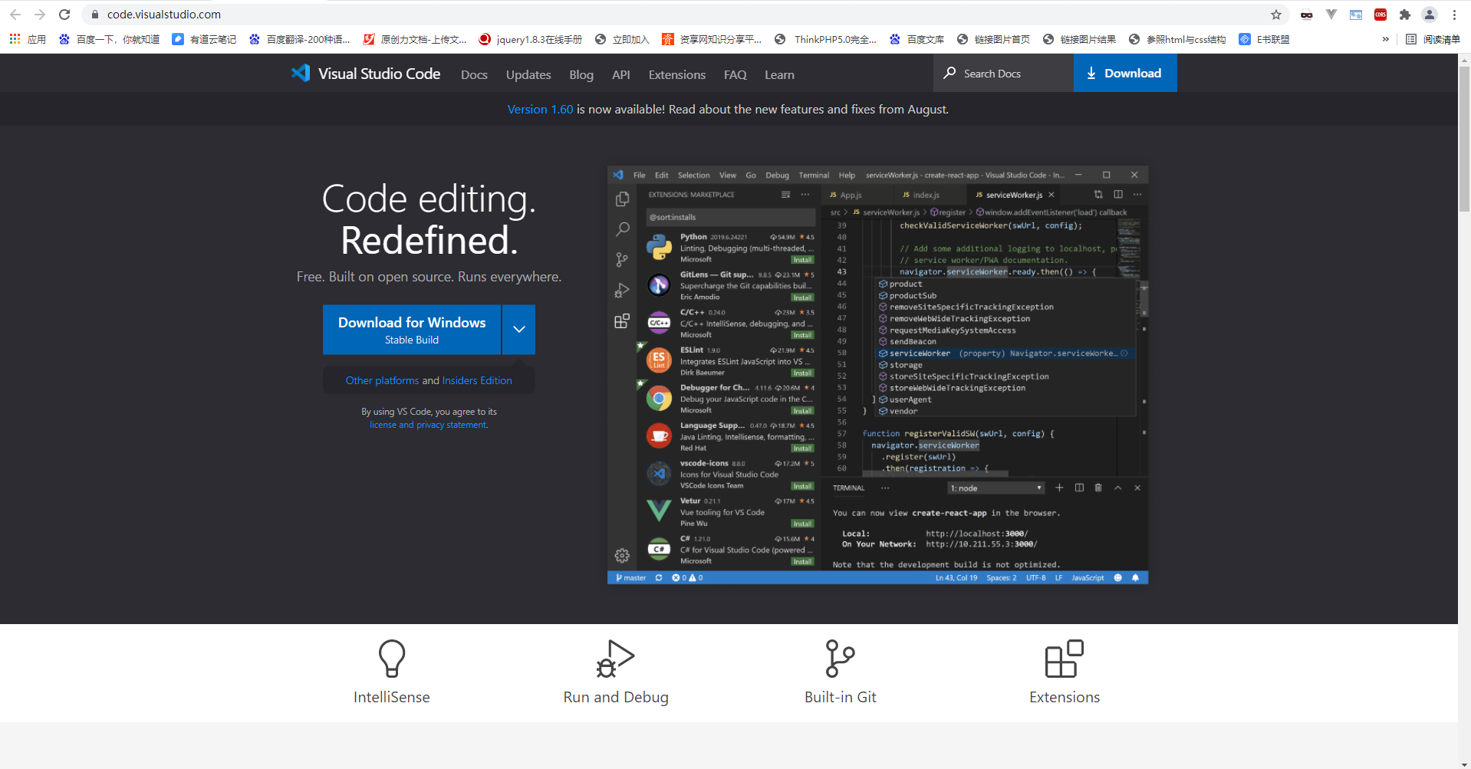Click the VS Code editor screenshot image

pyautogui.click(x=877, y=375)
